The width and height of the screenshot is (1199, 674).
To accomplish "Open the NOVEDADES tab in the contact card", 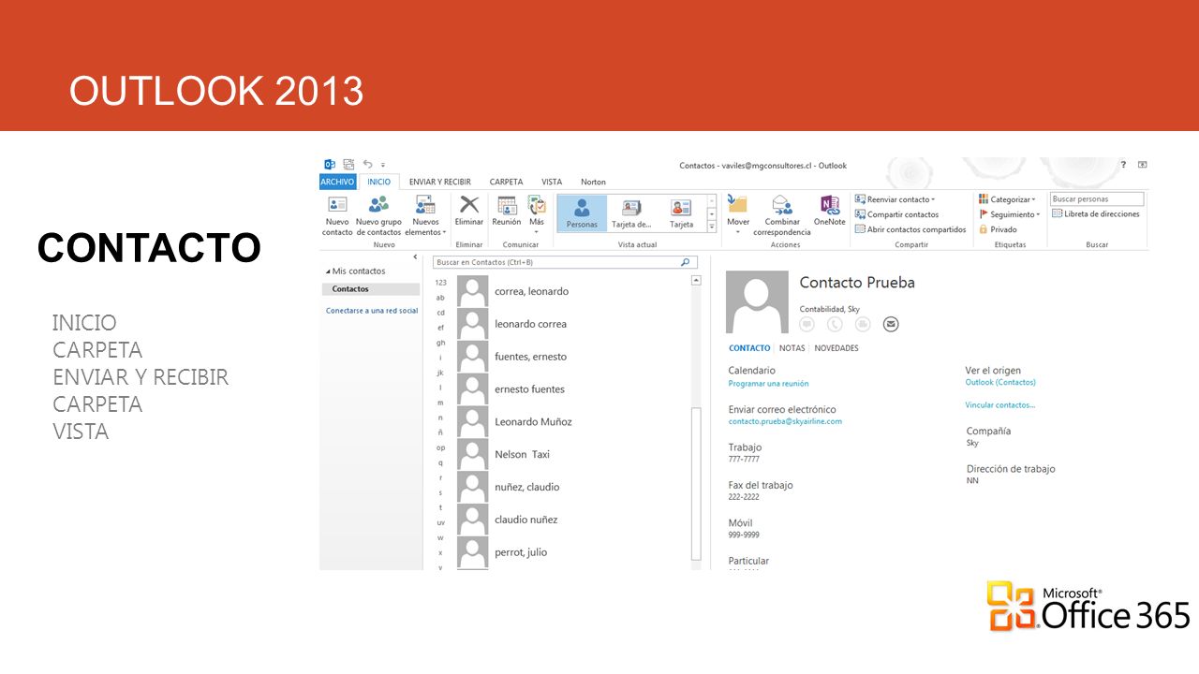I will (836, 348).
